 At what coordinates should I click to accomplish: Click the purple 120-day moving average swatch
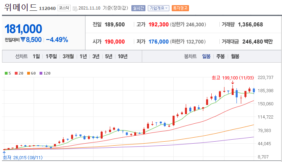point(41,73)
